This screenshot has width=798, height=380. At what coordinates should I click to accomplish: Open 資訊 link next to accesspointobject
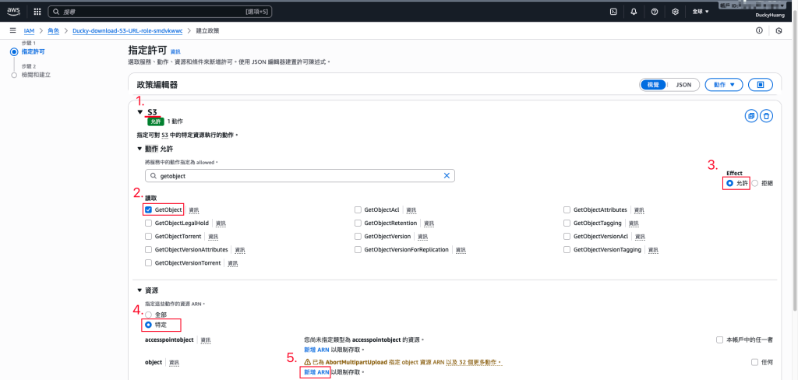pos(206,340)
